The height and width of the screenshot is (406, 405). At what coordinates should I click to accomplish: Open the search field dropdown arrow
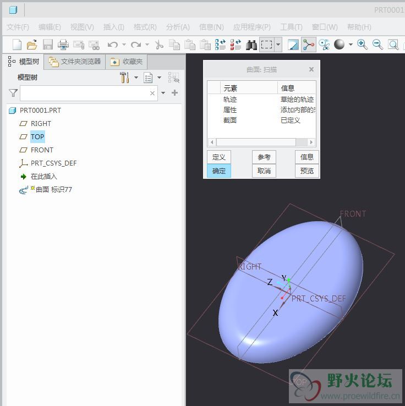point(163,92)
